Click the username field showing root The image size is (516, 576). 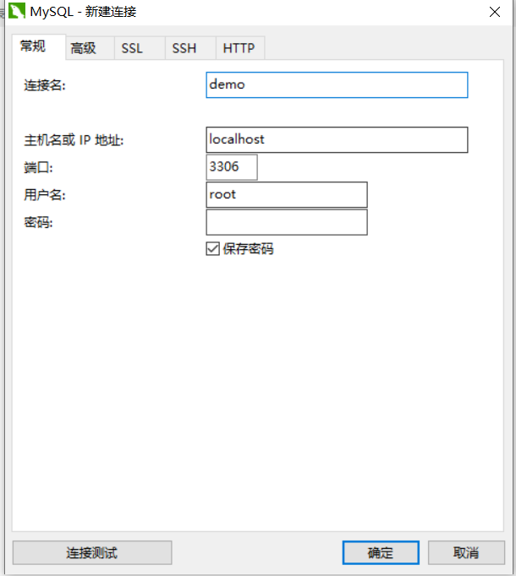(287, 195)
